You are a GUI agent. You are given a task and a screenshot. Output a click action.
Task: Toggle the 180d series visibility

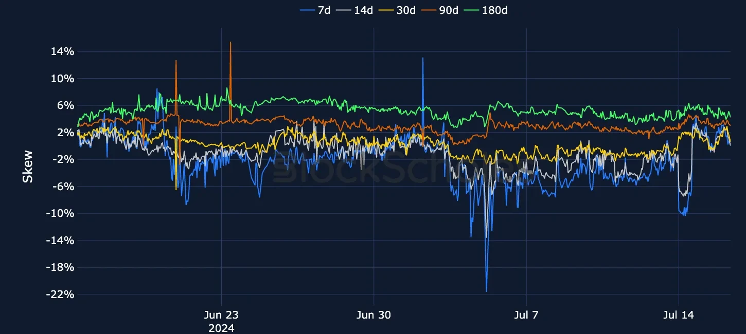[494, 10]
